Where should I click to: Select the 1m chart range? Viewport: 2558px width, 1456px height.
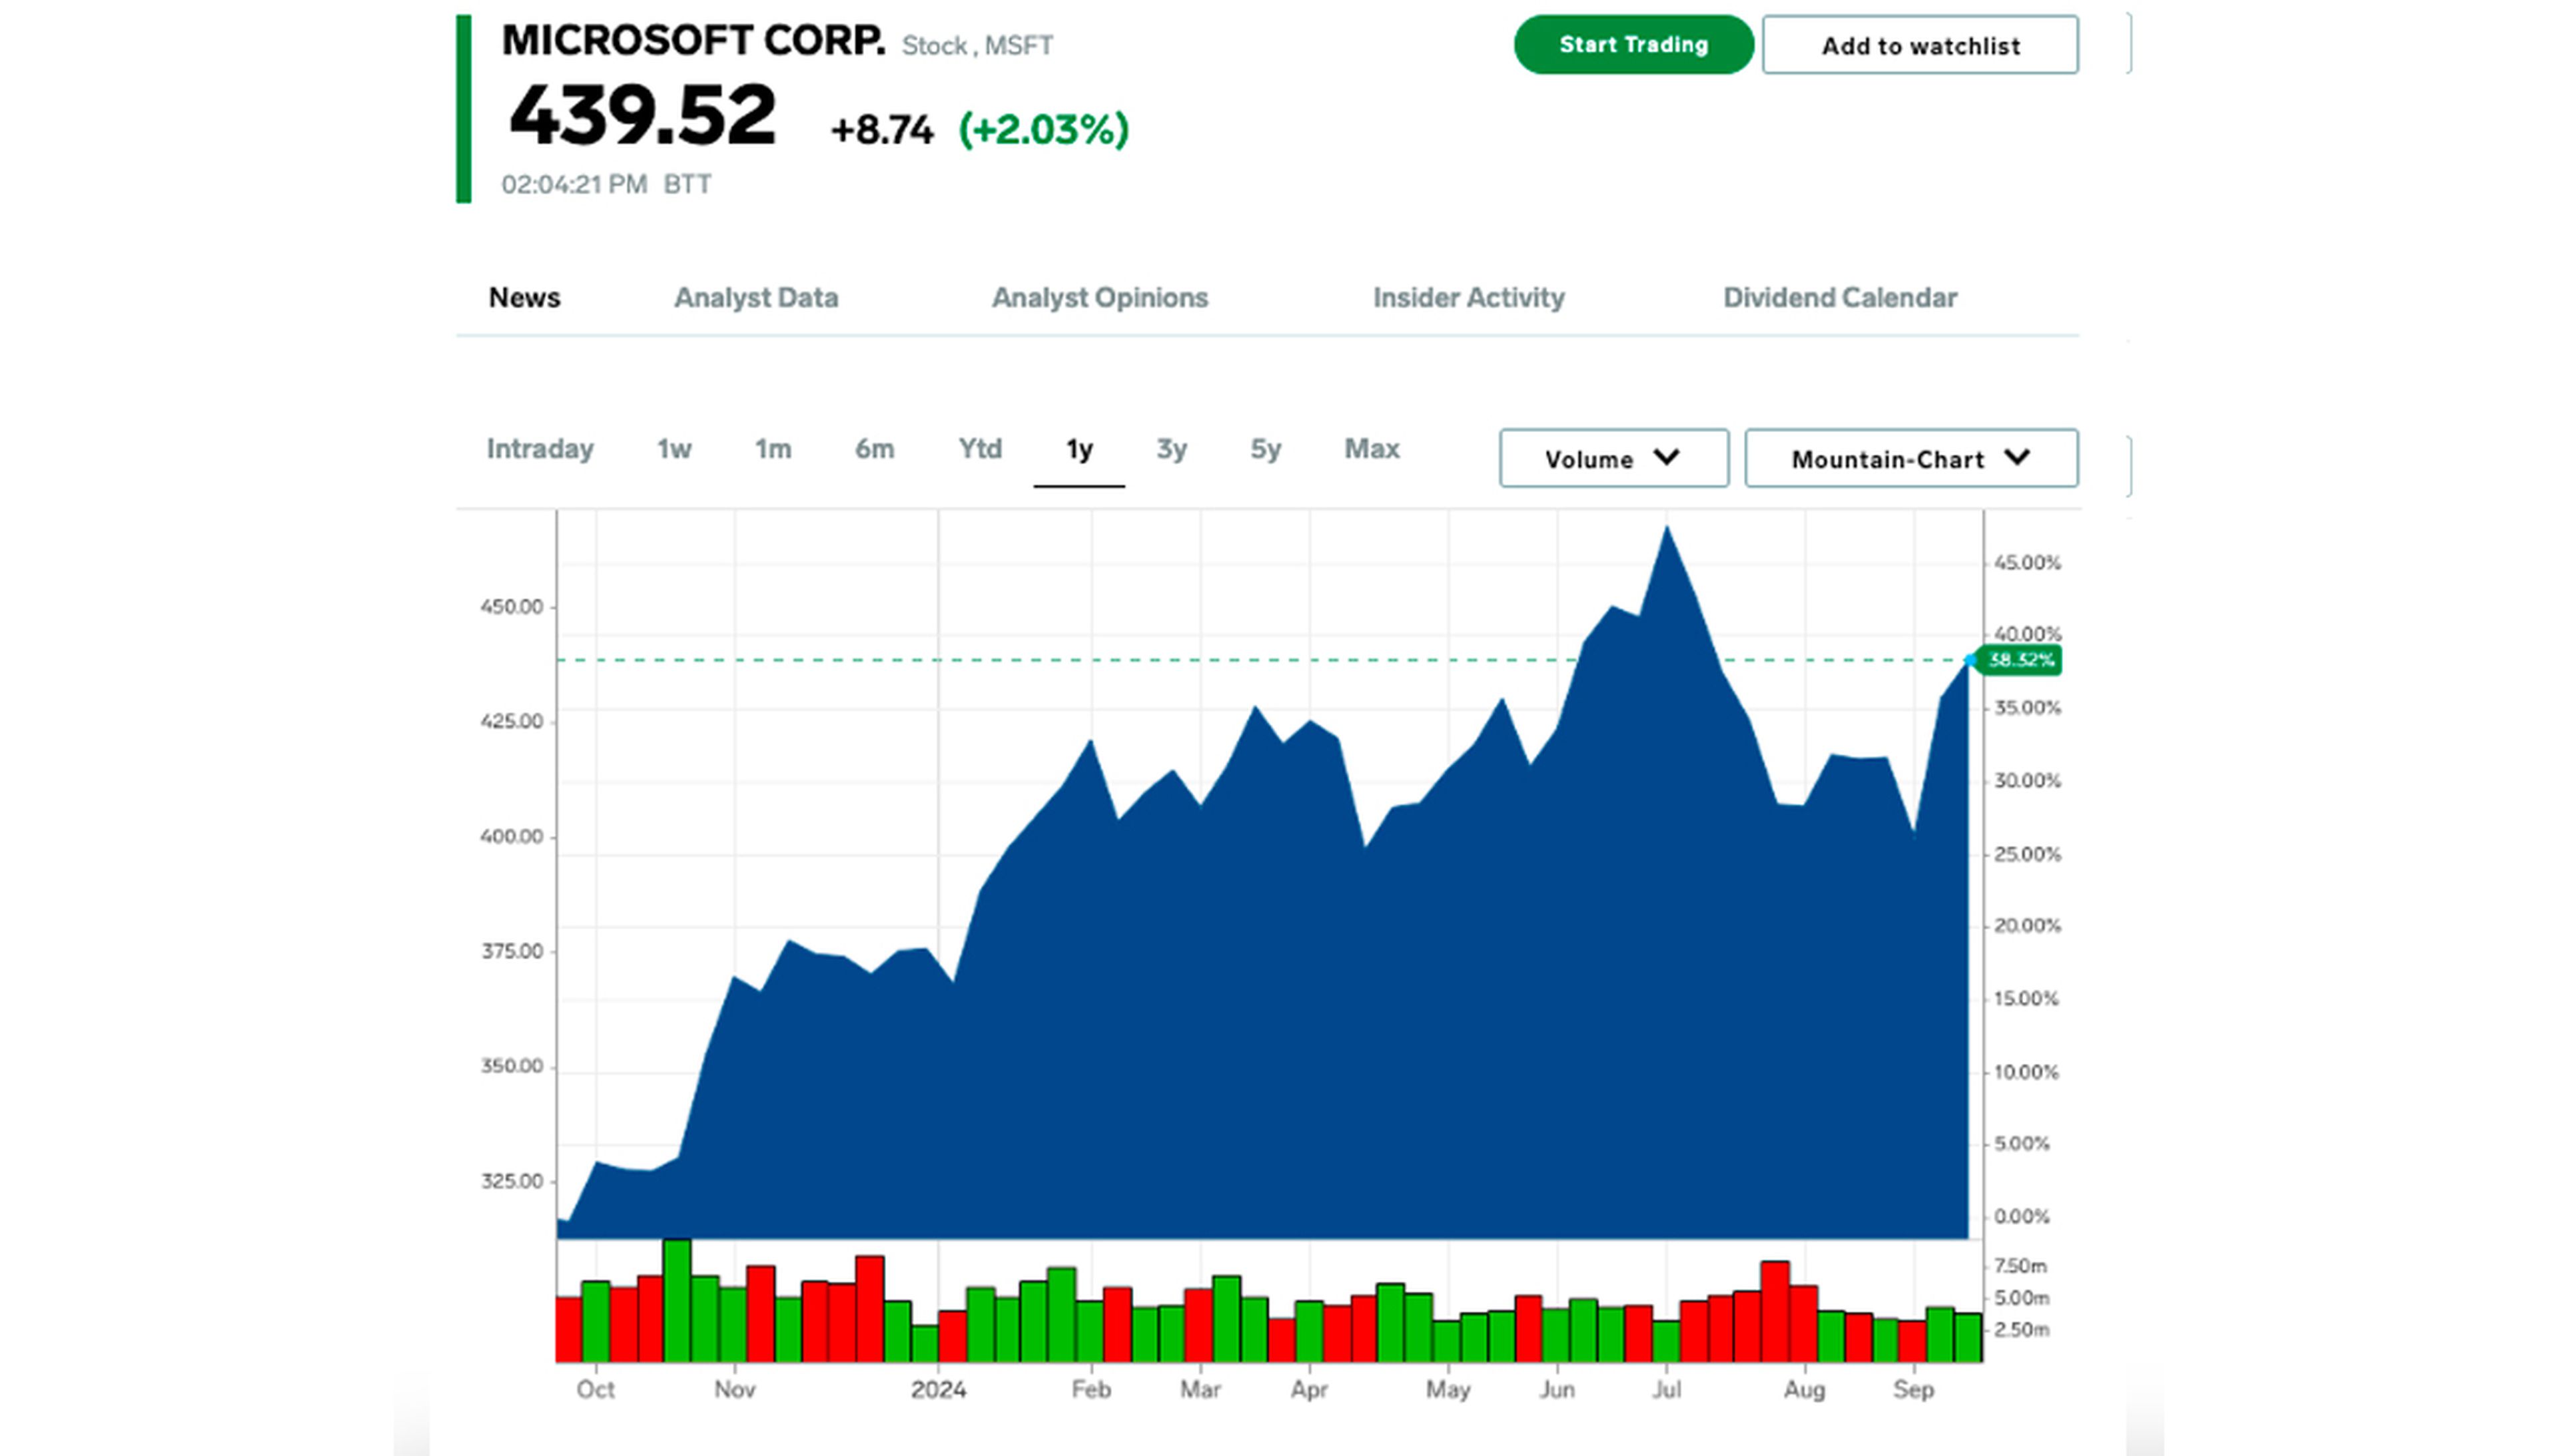pyautogui.click(x=772, y=449)
